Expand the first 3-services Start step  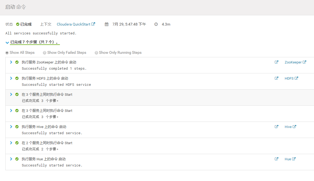coord(11,94)
